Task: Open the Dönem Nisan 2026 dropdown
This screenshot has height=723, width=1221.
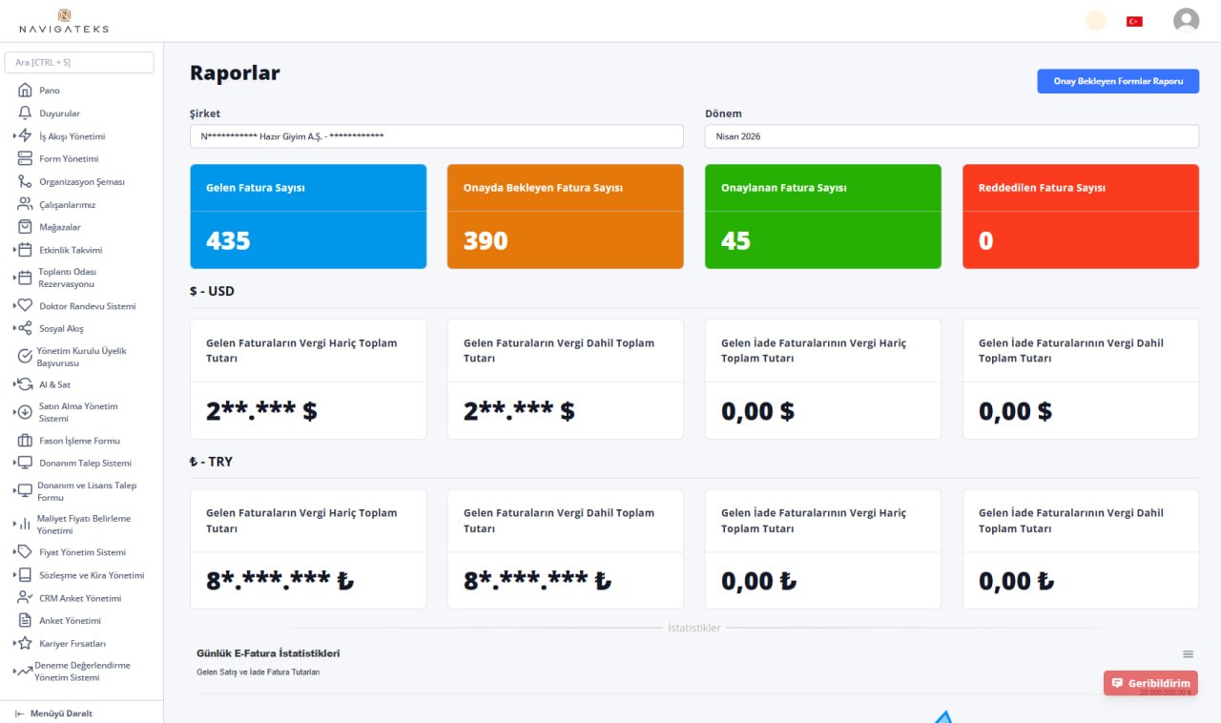Action: (951, 136)
